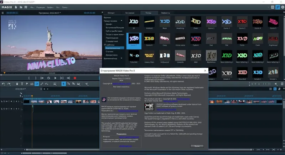This screenshot has width=285, height=155.
Task: Switch to the Затухания tab
Action: (130, 13)
